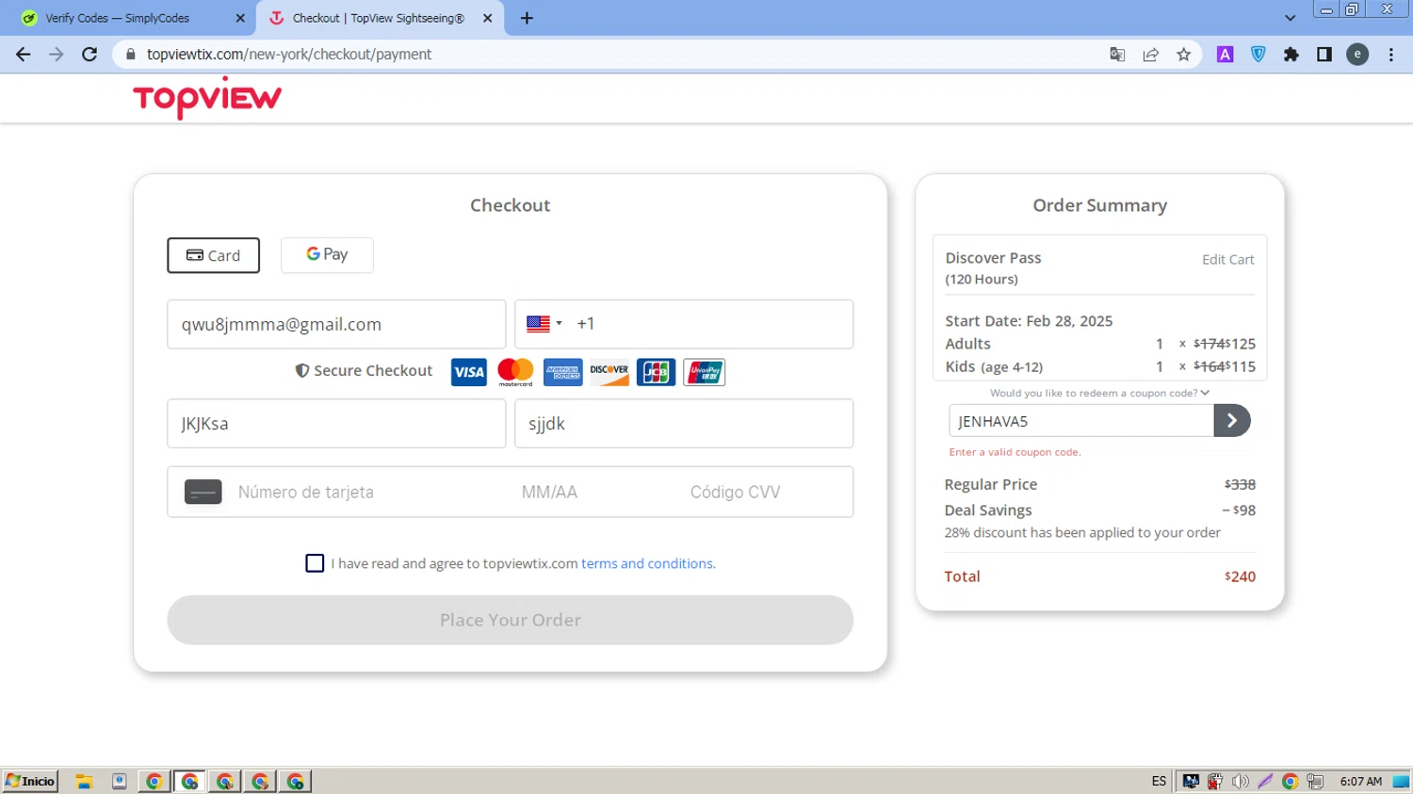The height and width of the screenshot is (794, 1413).
Task: Click the Total $240 amount
Action: click(1240, 576)
